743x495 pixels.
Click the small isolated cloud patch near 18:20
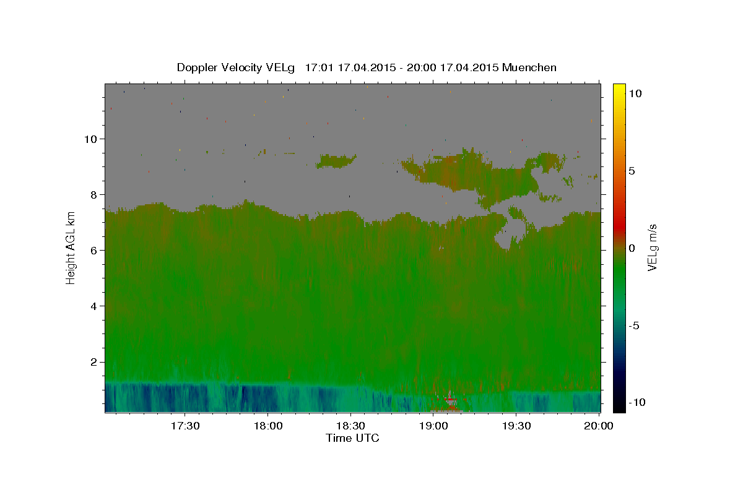click(336, 161)
